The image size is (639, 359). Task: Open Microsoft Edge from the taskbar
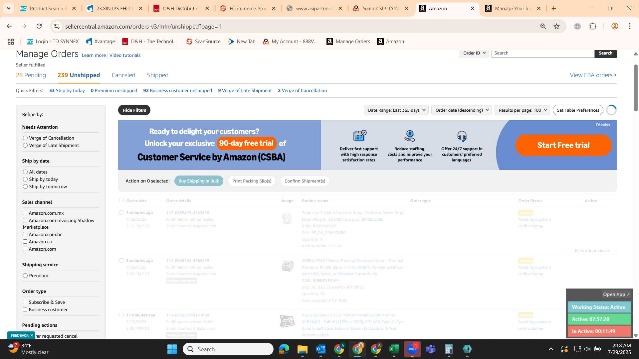click(x=284, y=349)
